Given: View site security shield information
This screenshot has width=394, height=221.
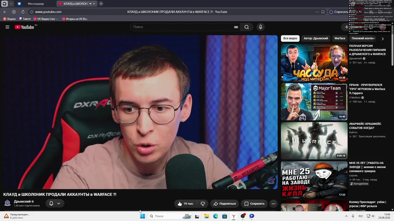Looking at the screenshot, I should click(31, 12).
